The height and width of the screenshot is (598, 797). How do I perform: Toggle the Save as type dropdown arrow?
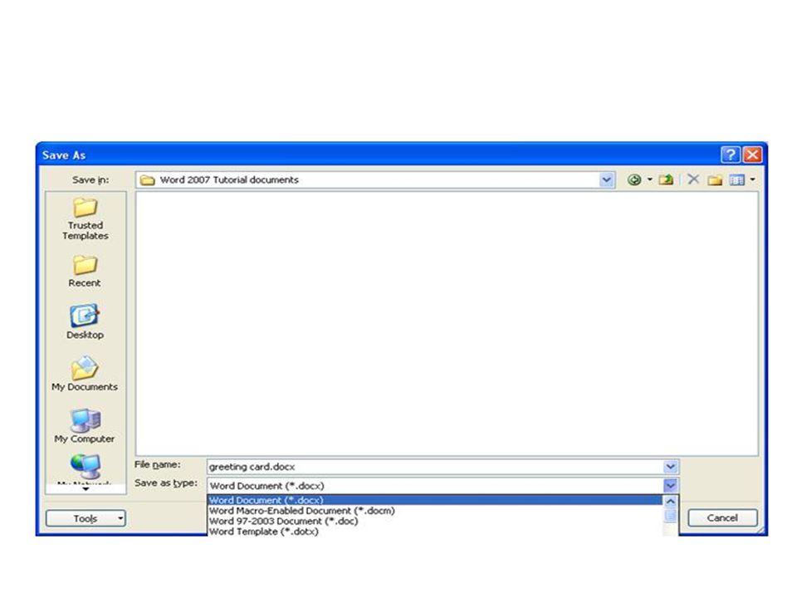coord(671,485)
